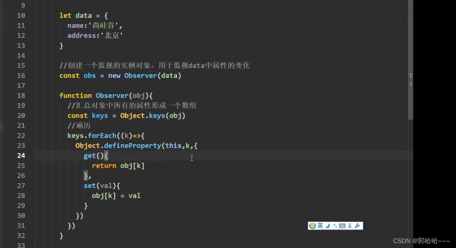The height and width of the screenshot is (248, 456).
Task: Click line number 18 in the gutter
Action: (x=21, y=96)
